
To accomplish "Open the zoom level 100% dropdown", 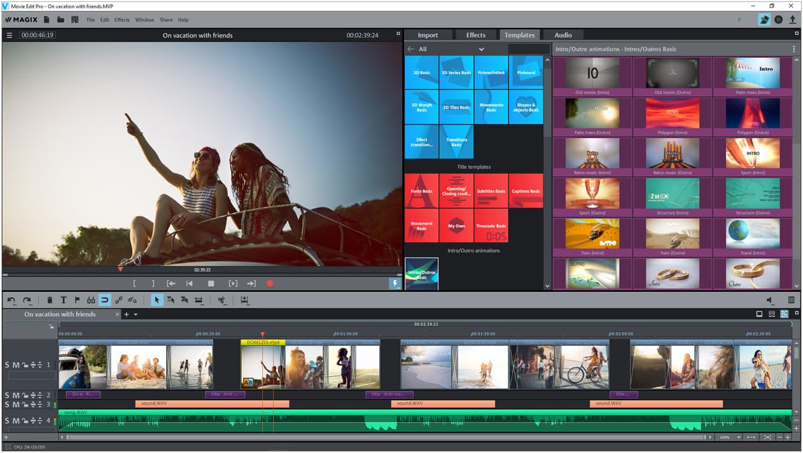I will pos(738,438).
